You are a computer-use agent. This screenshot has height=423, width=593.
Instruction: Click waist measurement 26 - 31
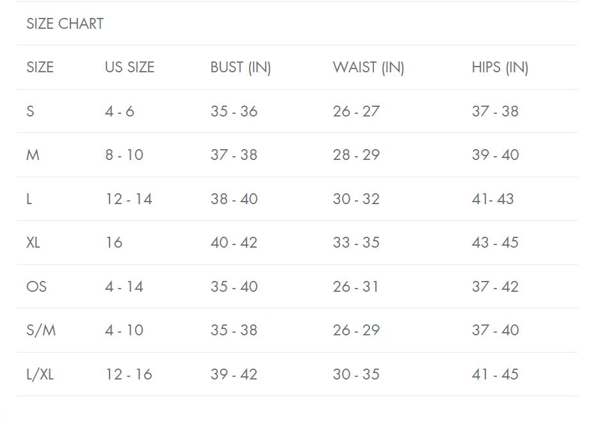tap(355, 287)
